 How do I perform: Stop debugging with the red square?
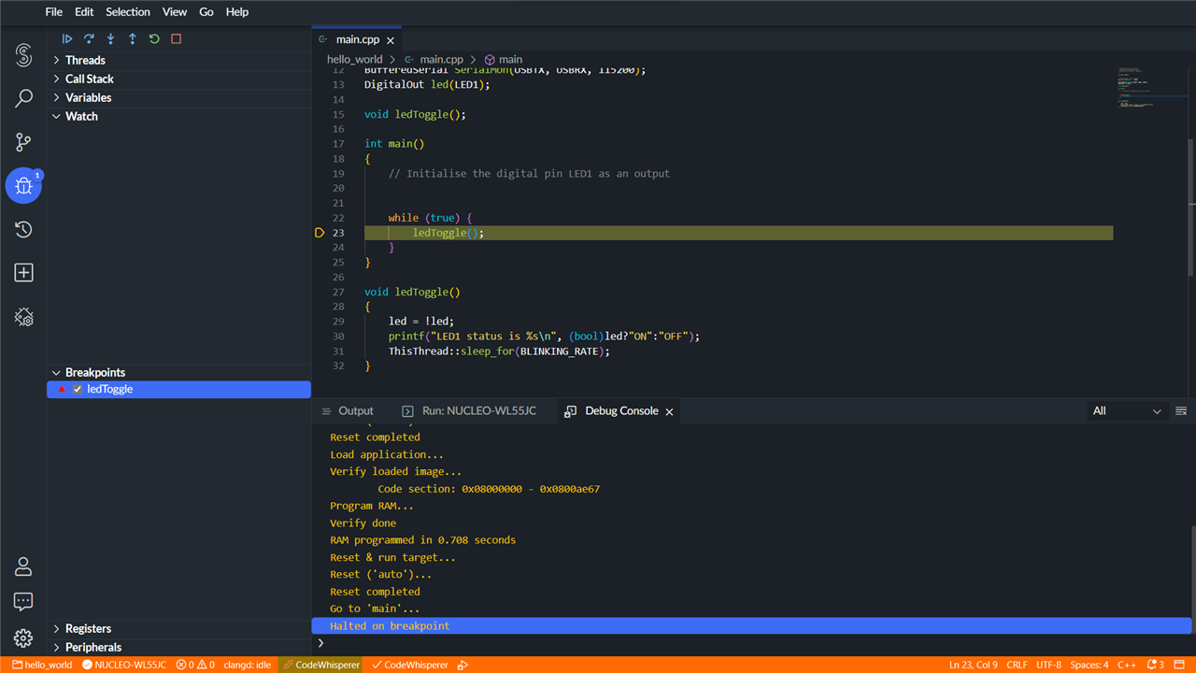[x=176, y=39]
